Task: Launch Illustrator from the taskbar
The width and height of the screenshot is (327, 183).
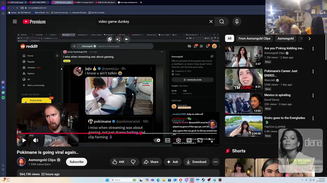Action: [x=220, y=180]
